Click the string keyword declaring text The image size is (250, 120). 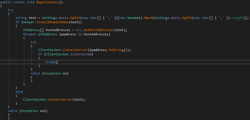(x=21, y=18)
